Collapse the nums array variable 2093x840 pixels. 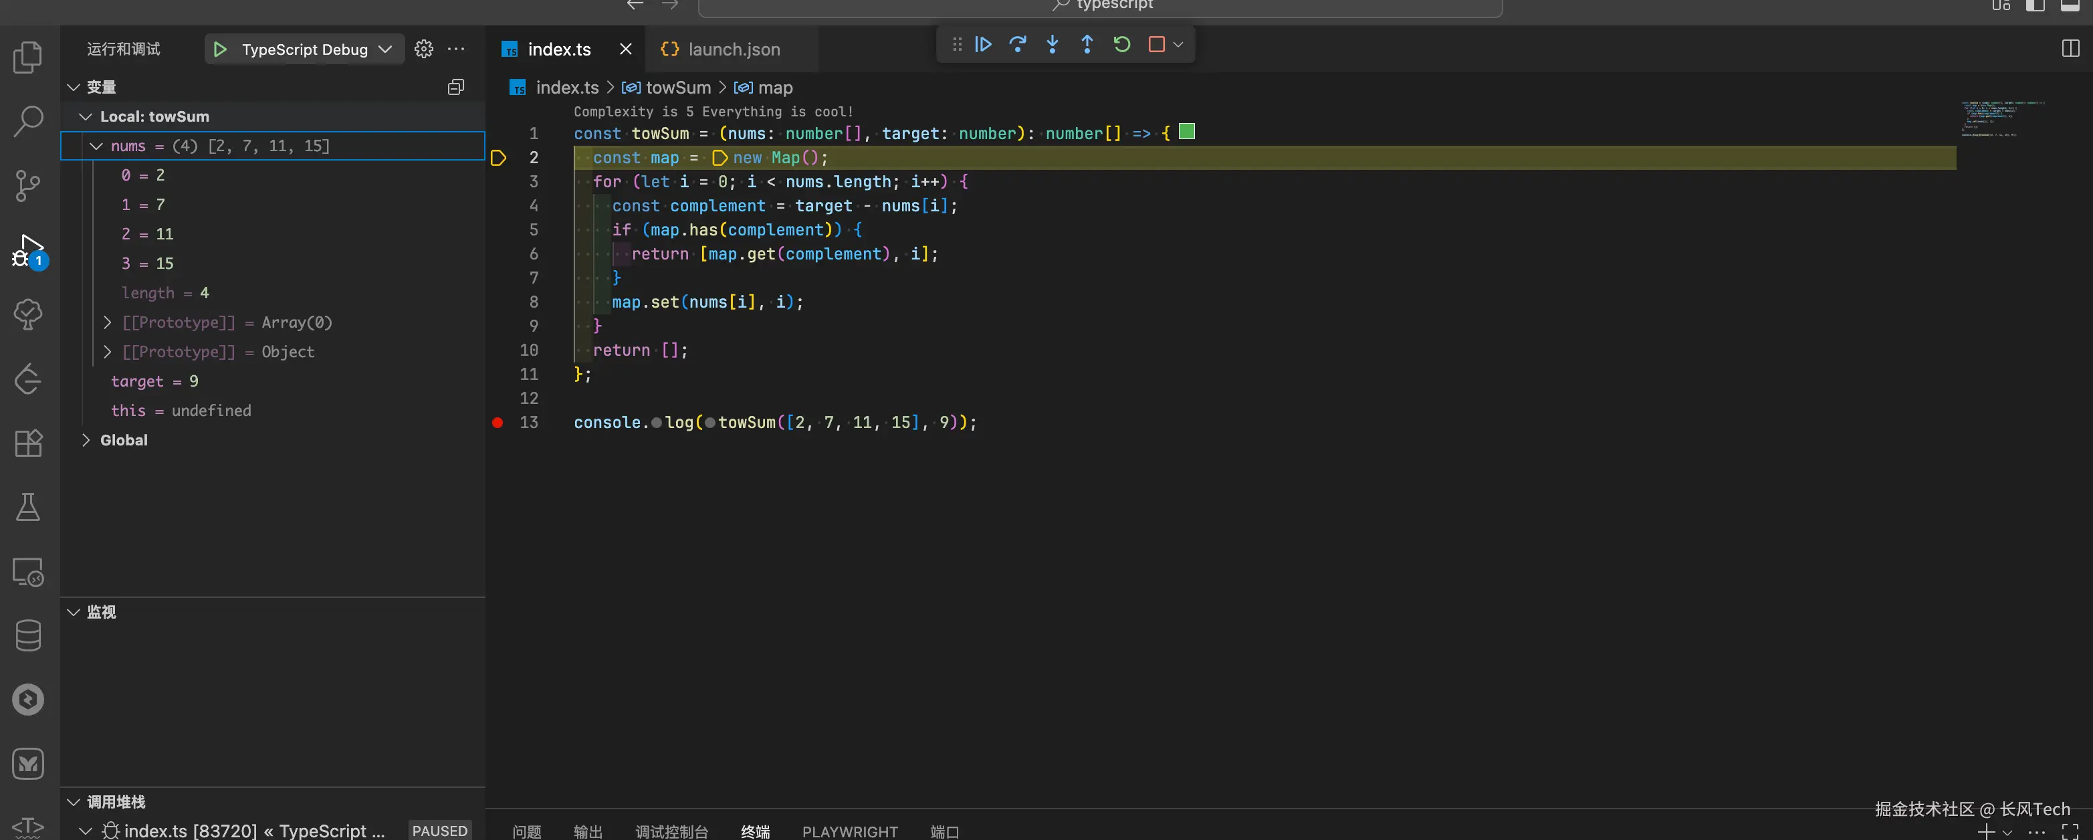[97, 146]
